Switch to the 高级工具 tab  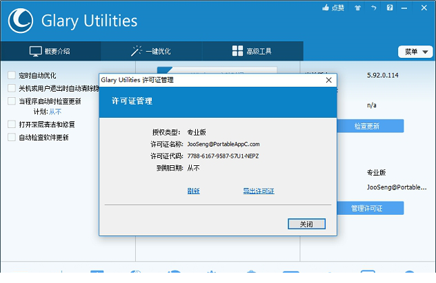252,51
